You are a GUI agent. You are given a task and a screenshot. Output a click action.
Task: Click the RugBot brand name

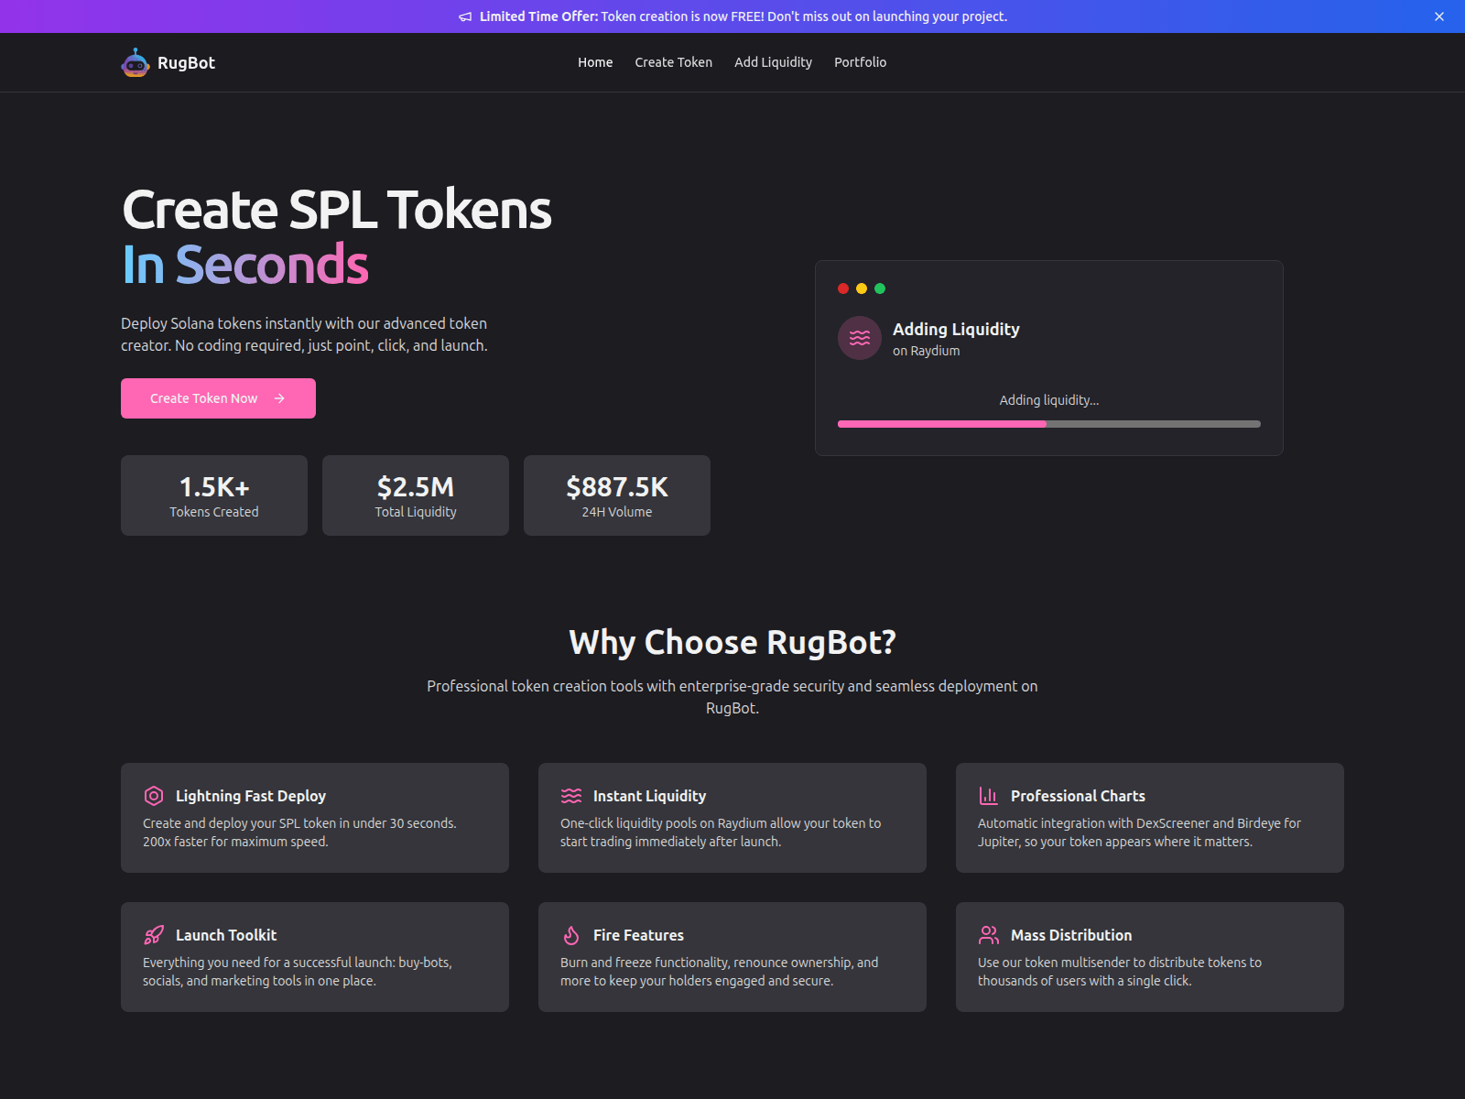click(186, 62)
